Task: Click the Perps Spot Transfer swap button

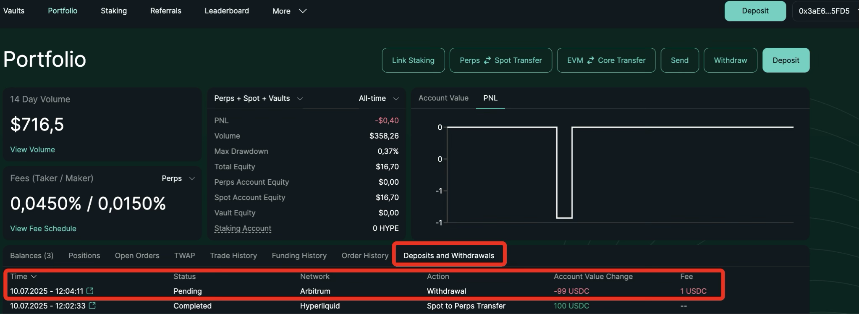Action: pos(500,60)
